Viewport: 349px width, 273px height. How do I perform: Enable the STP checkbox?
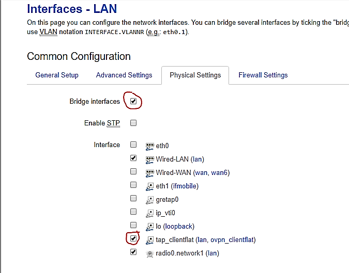(133, 123)
